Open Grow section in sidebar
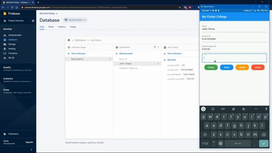The image size is (272, 153). tap(17, 91)
